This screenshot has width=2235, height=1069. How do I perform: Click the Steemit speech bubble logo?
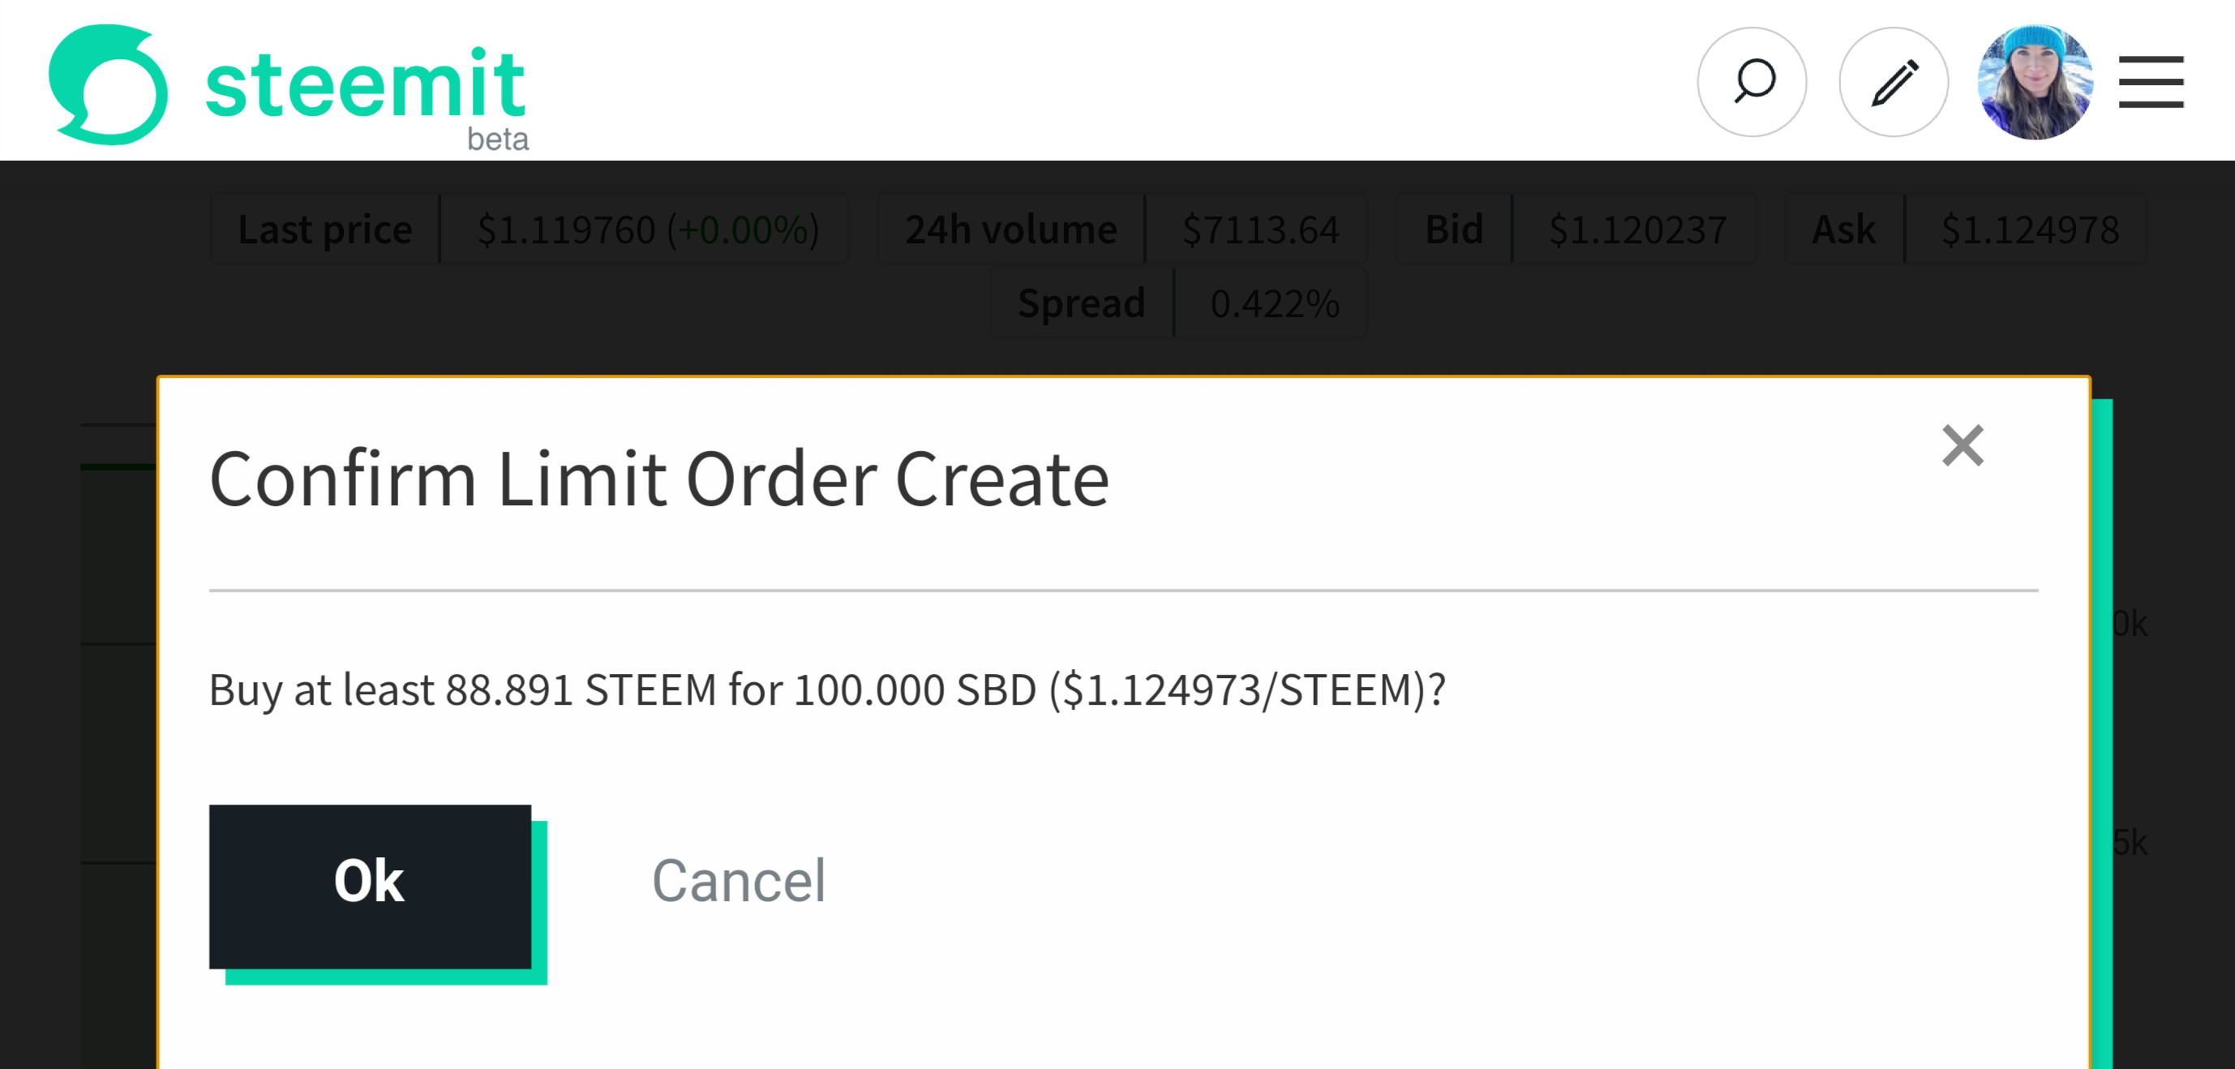pyautogui.click(x=108, y=84)
